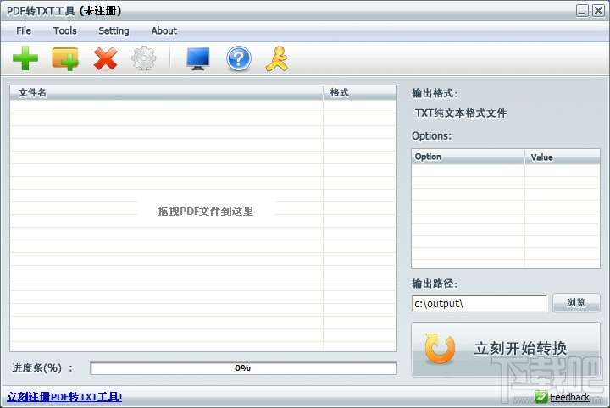Open the 立刻注册PDF转TXT工具 registration link
Viewport: 610px width, 408px height.
tap(64, 397)
